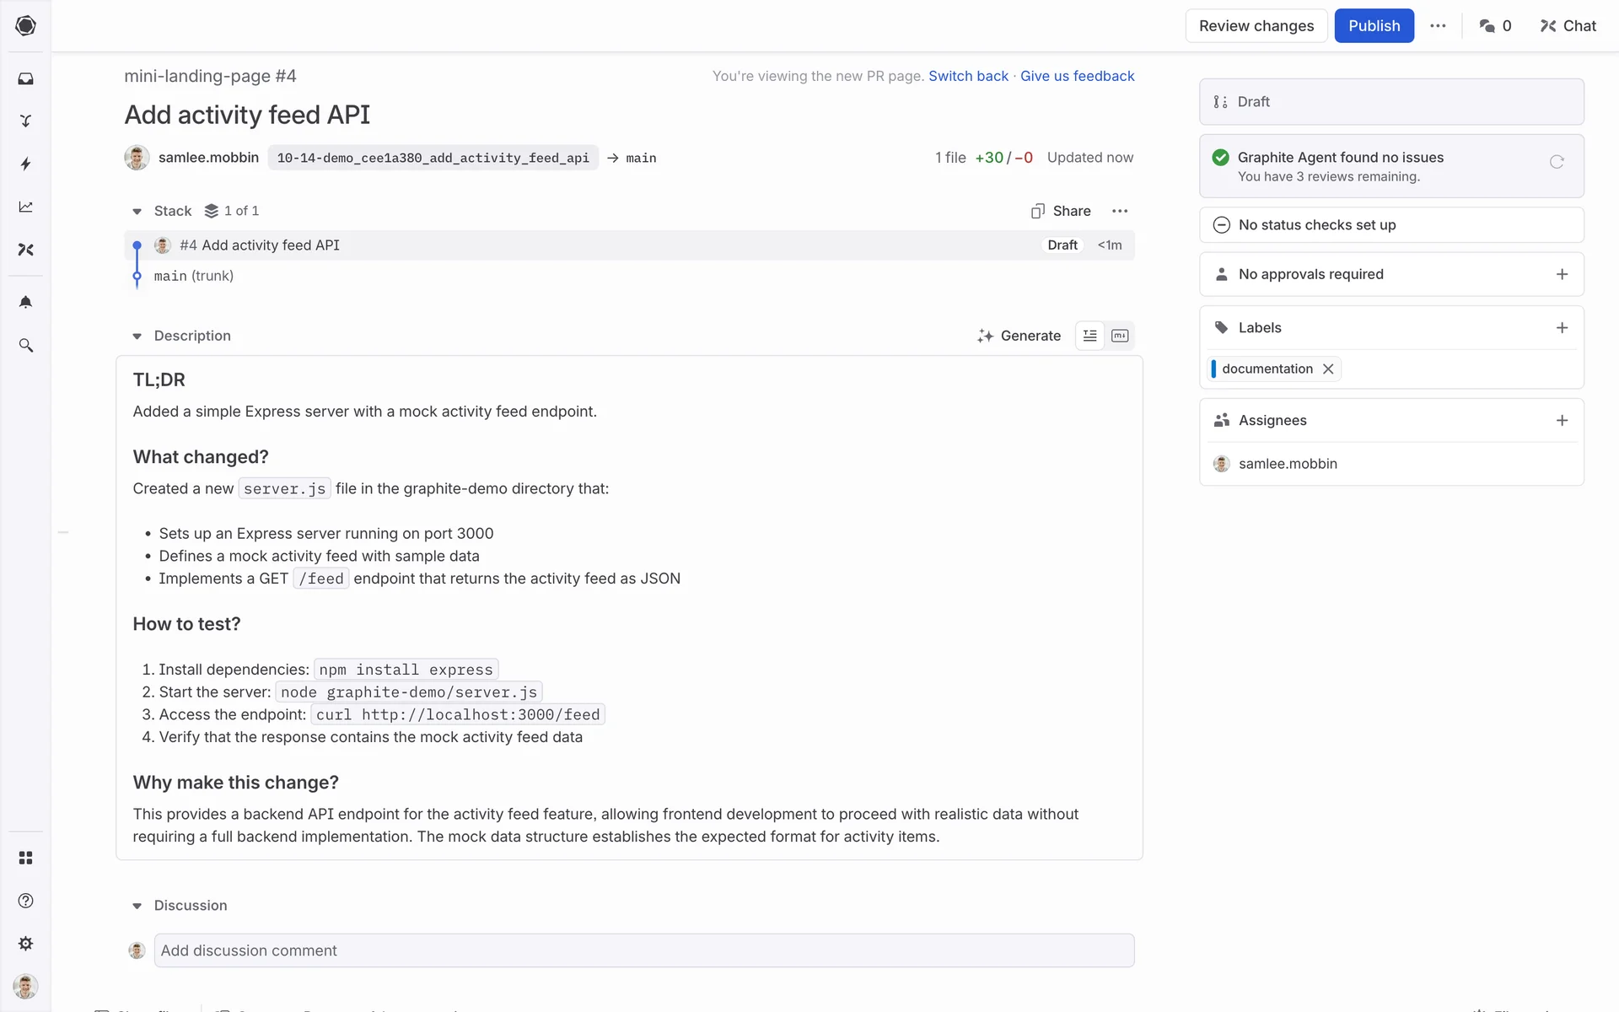Switch description to markdown view
This screenshot has height=1012, width=1619.
pyautogui.click(x=1120, y=336)
